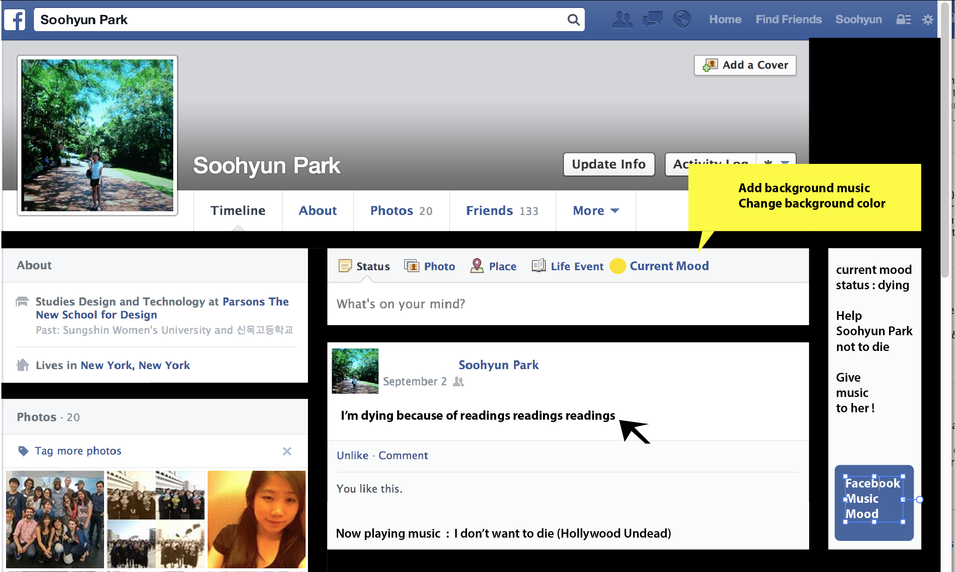Click the Soohyun Park cover name
Screen dimensions: 955x572
coord(267,166)
